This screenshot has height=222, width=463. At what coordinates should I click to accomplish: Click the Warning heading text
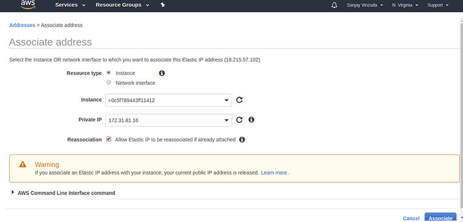(x=47, y=165)
